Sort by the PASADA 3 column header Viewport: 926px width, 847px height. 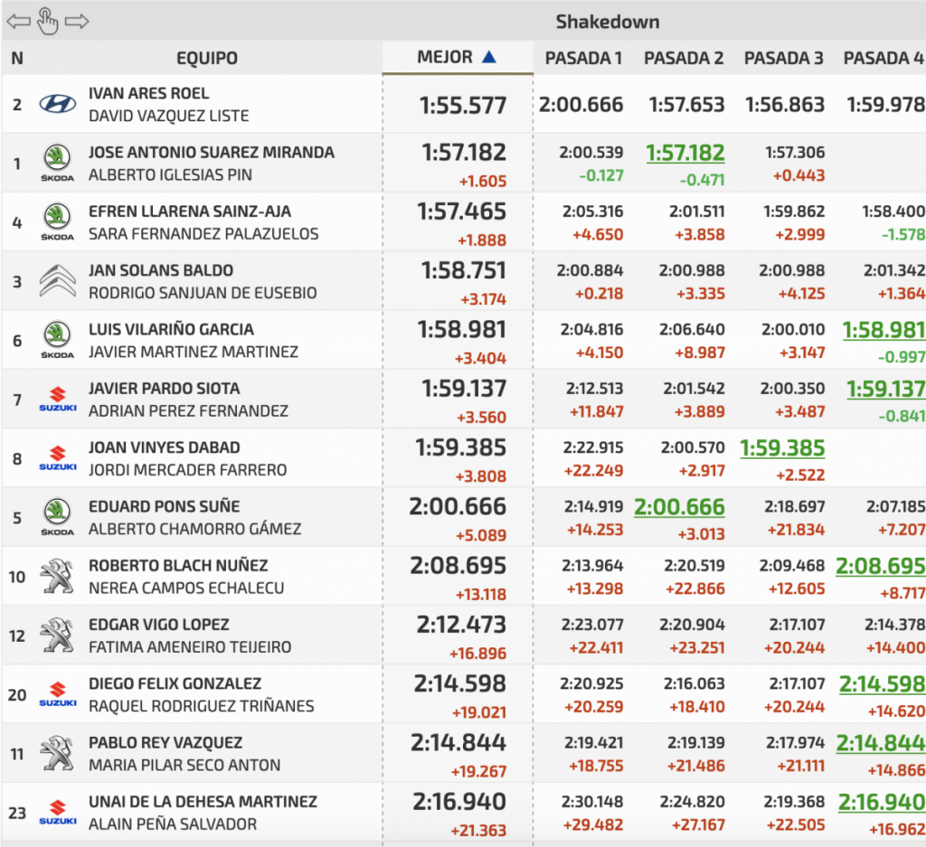[783, 58]
